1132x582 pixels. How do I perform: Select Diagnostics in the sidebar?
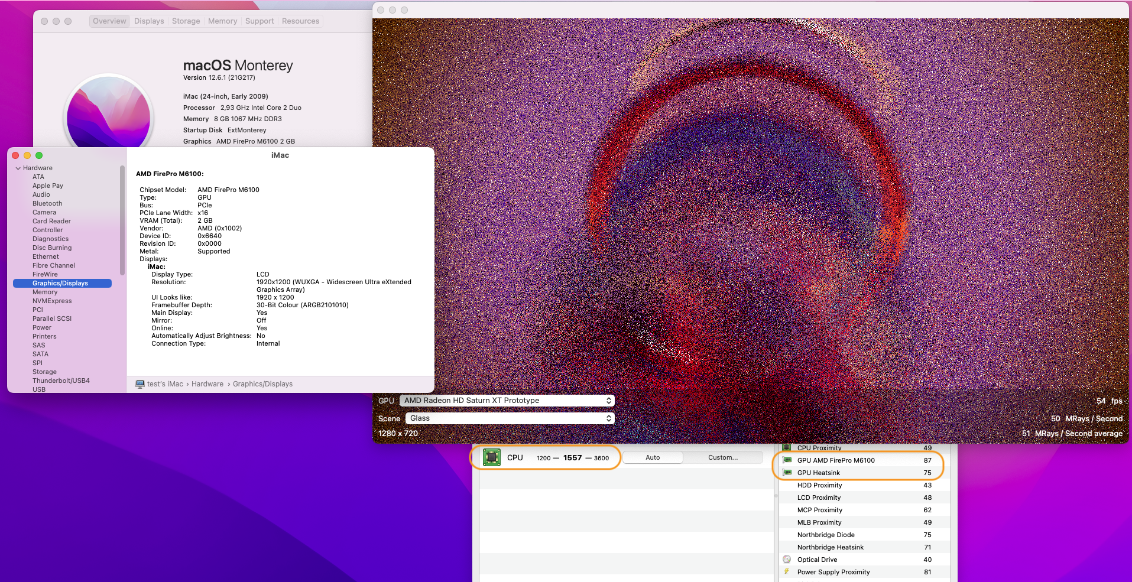50,239
